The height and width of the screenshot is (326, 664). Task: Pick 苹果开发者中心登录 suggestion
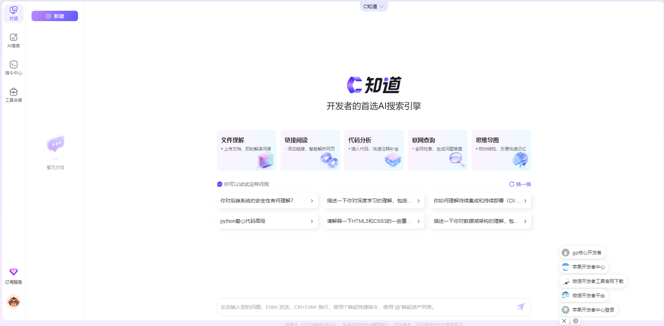588,310
